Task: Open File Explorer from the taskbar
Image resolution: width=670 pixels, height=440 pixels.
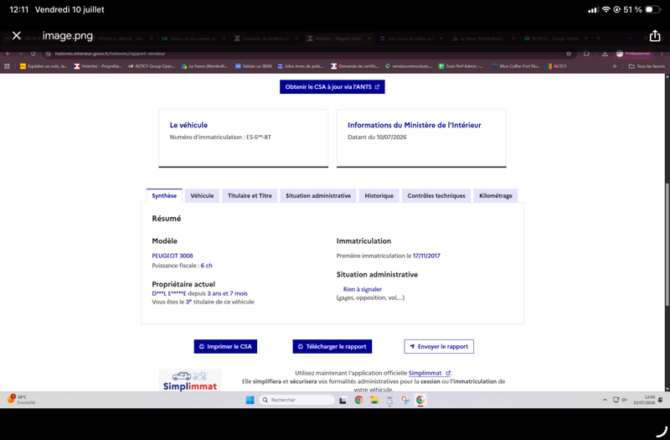Action: tap(374, 400)
